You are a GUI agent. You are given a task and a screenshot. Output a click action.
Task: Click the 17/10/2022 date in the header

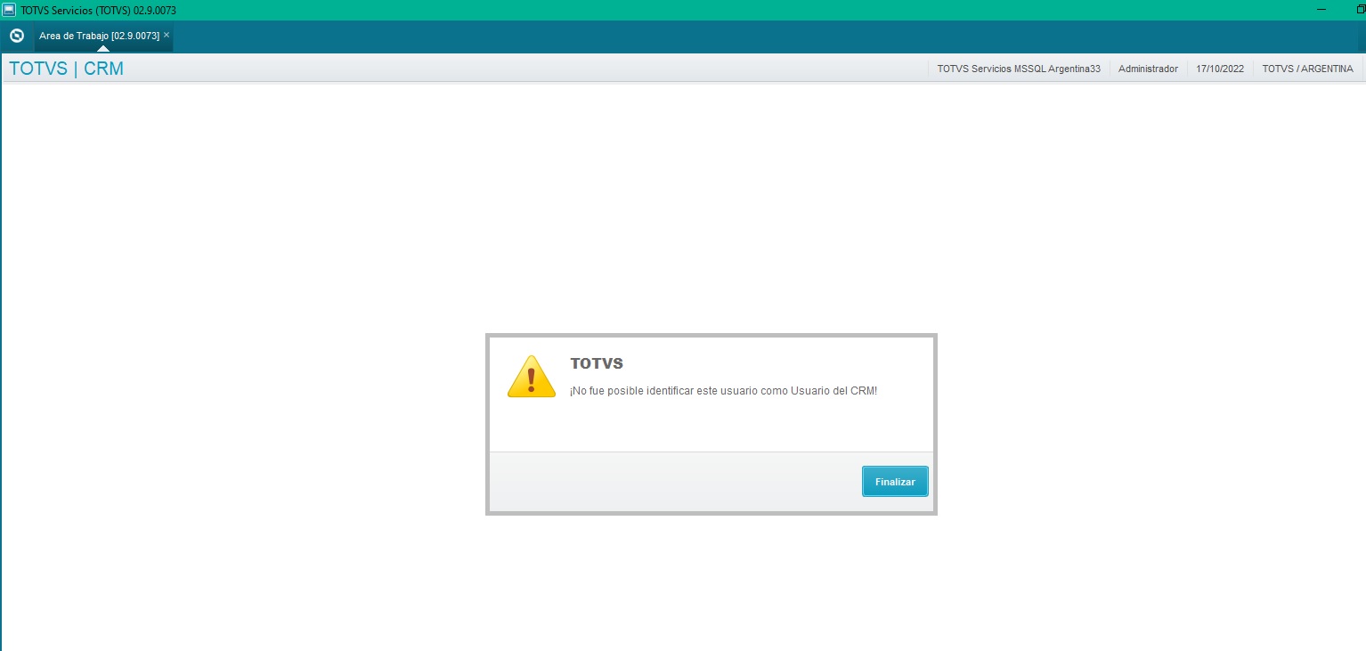pos(1220,69)
